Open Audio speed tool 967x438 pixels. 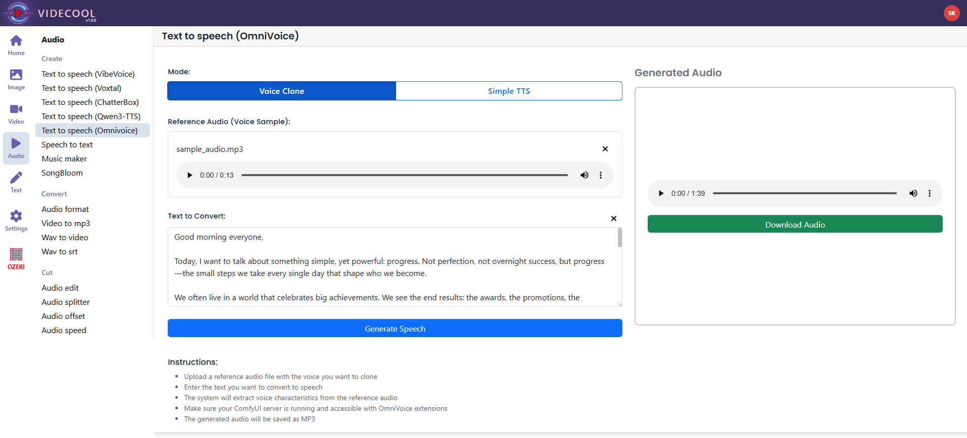coord(64,330)
